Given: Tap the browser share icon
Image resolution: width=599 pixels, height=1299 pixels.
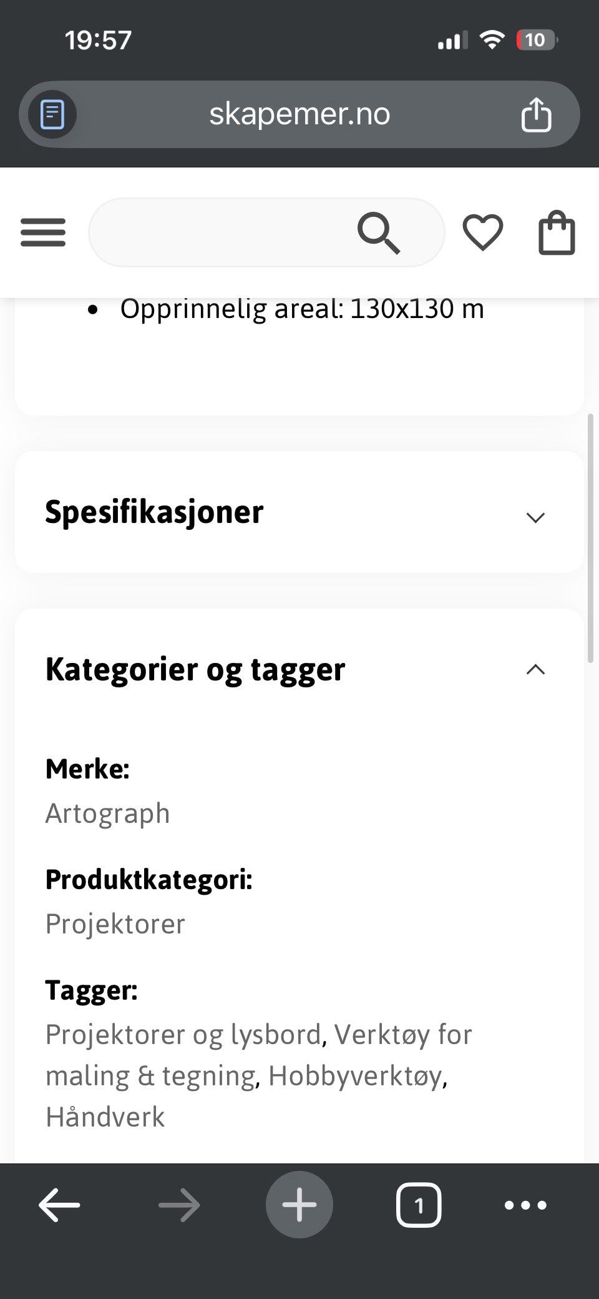Looking at the screenshot, I should pos(536,115).
